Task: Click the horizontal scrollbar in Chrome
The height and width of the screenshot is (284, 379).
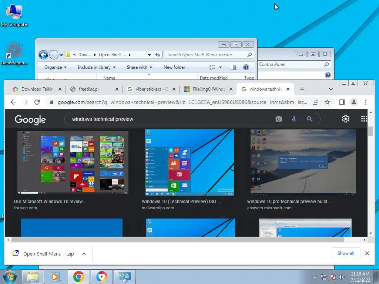Action: click(x=177, y=240)
